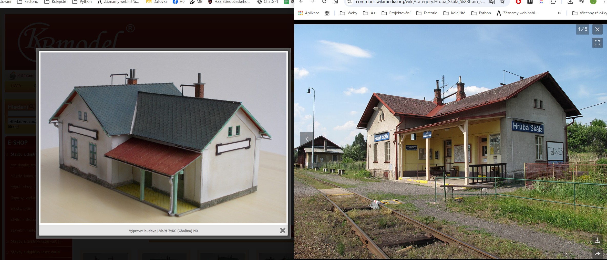The width and height of the screenshot is (607, 260).
Task: Open the Kolejiště folder in right browser
Action: click(454, 13)
